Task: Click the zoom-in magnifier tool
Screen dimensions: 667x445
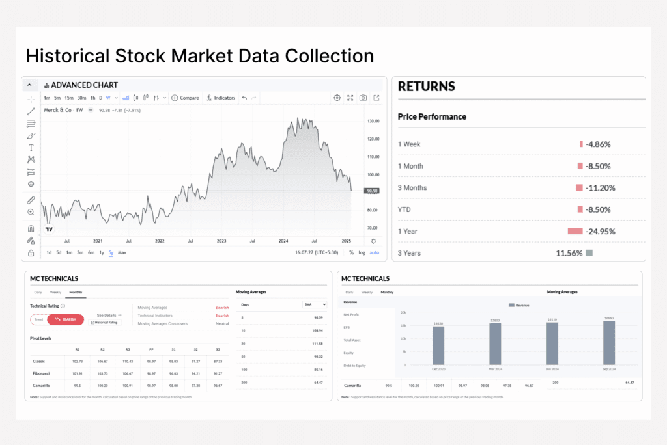Action: click(x=31, y=212)
